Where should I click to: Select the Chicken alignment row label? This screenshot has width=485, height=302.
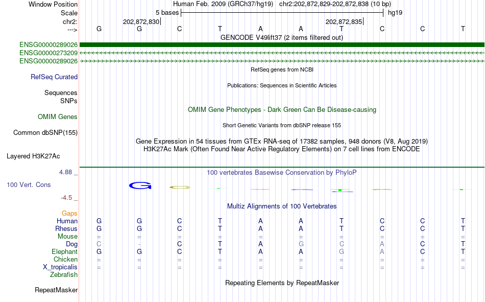click(x=65, y=259)
